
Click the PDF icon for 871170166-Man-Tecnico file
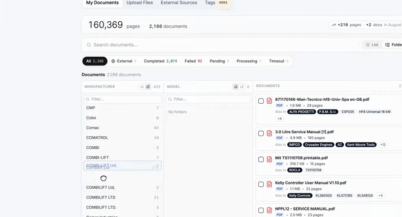click(269, 101)
